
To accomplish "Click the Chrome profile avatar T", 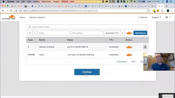I will [168, 11].
